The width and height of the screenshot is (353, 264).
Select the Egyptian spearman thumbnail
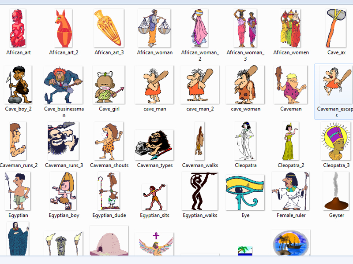pos(18,191)
